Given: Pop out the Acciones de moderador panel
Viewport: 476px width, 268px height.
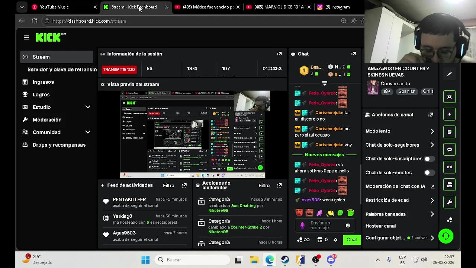Looking at the screenshot, I should 279,185.
